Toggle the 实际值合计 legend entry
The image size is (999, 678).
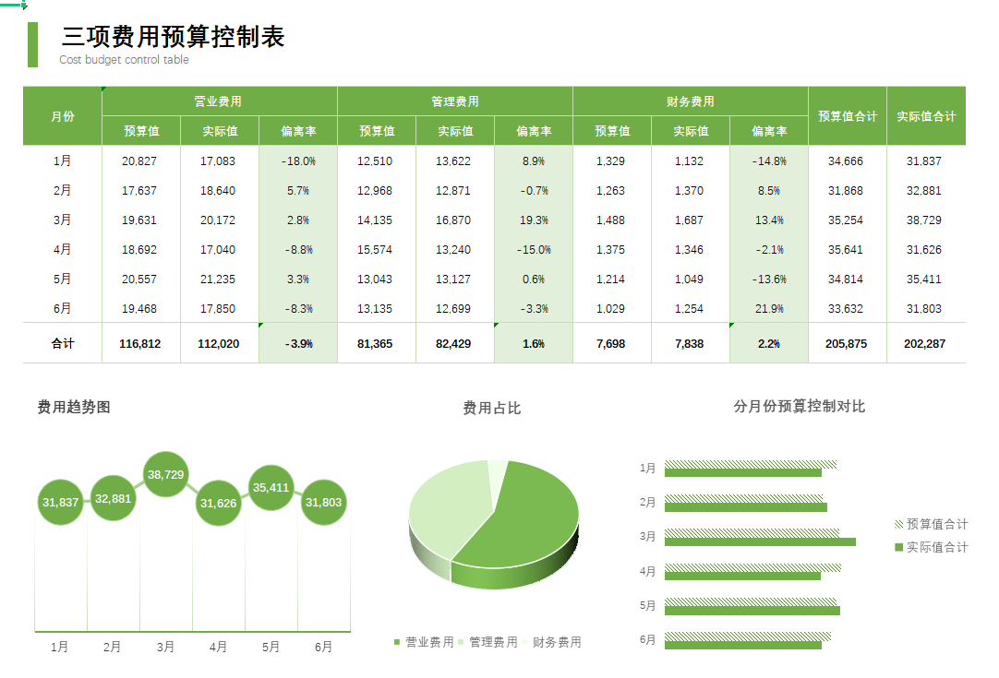[x=935, y=546]
